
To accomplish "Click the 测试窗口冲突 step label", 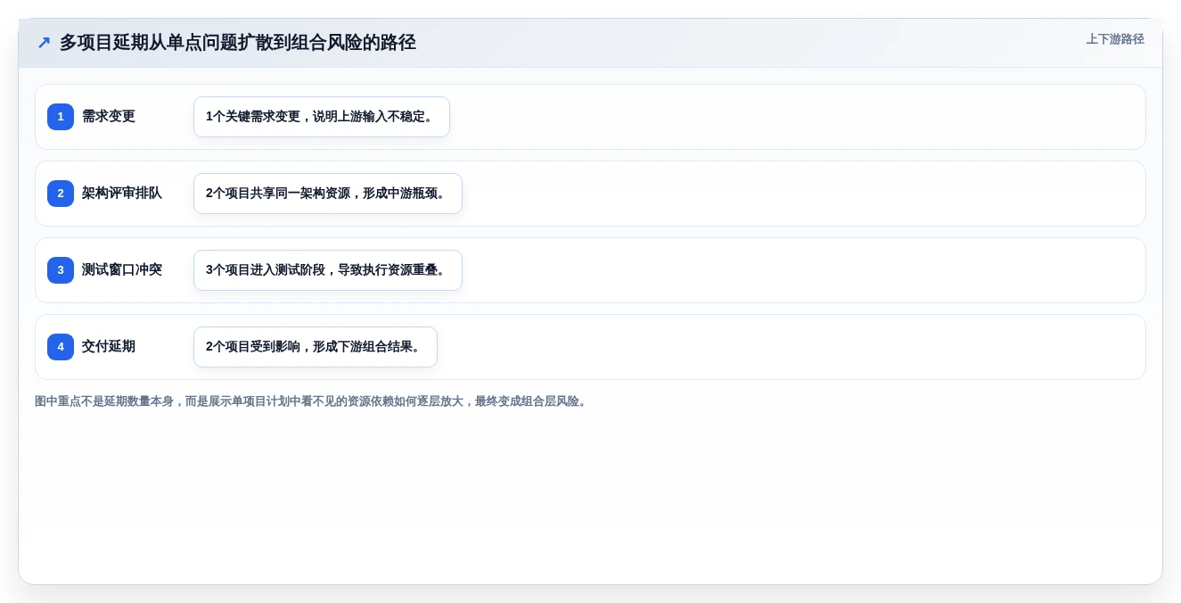I will point(122,270).
